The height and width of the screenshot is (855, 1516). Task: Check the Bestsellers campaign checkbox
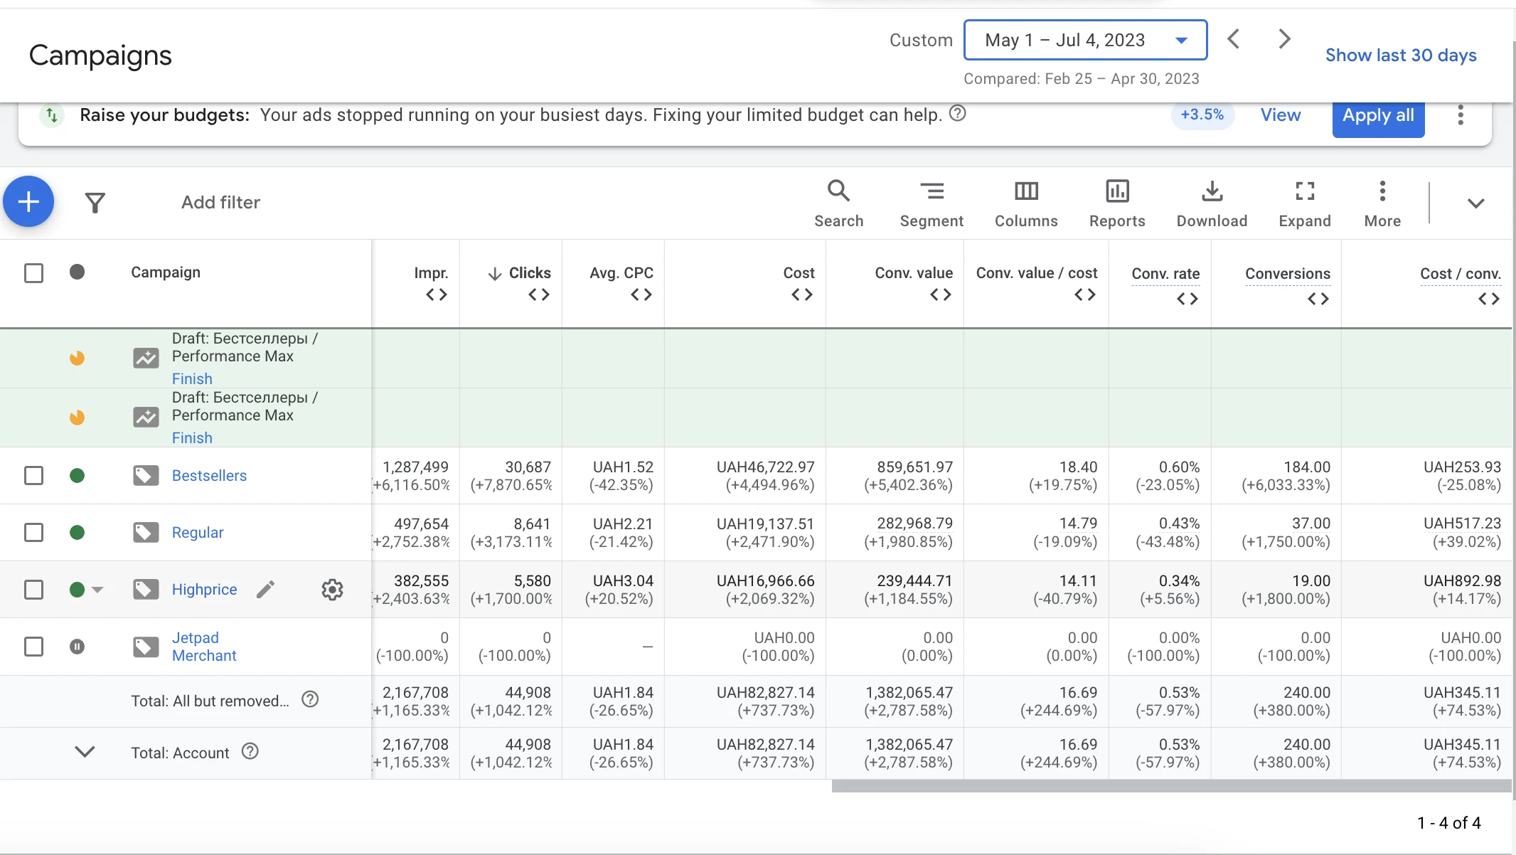point(33,475)
